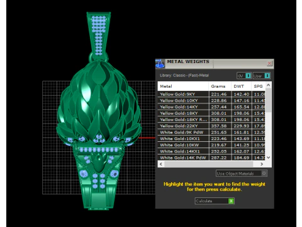The height and width of the screenshot is (227, 302).
Task: Click the METAL WEIGHTS title bar text
Action: coord(188,62)
